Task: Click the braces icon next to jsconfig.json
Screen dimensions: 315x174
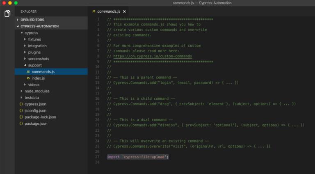Action: click(x=21, y=110)
